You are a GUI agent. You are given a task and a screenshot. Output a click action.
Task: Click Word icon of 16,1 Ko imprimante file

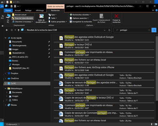pyautogui.click(x=61, y=106)
